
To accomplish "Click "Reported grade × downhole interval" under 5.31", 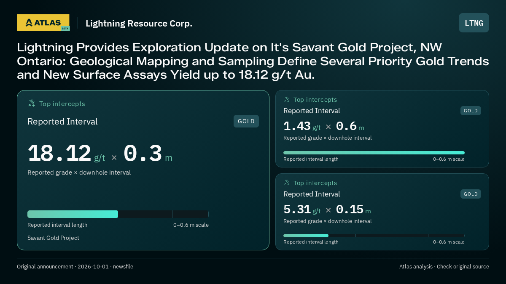I will (327, 221).
